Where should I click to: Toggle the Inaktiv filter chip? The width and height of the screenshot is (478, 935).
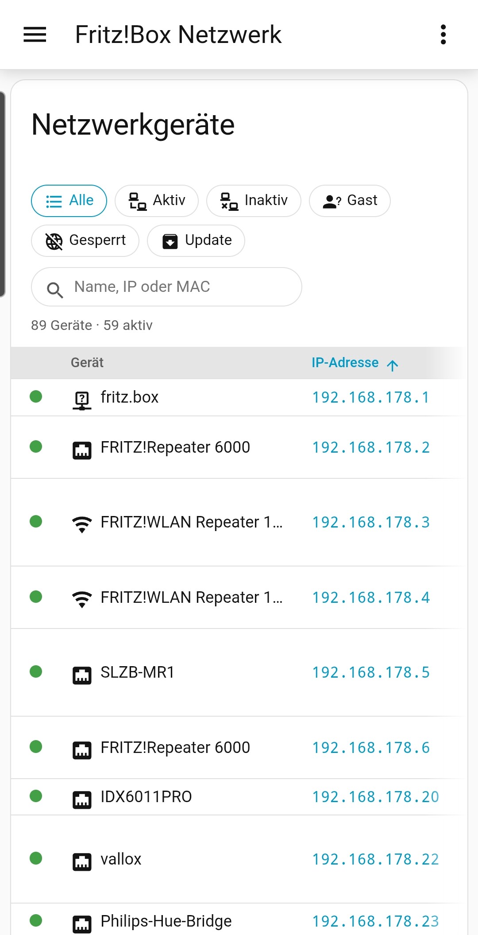point(254,201)
